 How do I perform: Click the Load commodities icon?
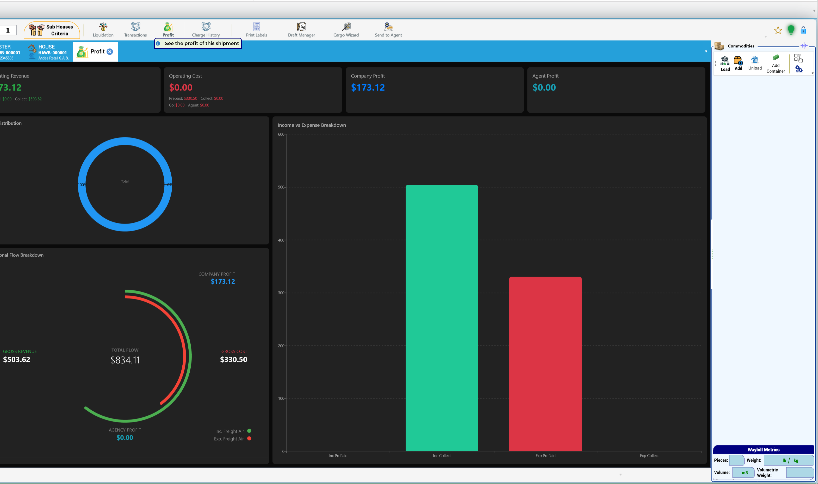tap(725, 63)
